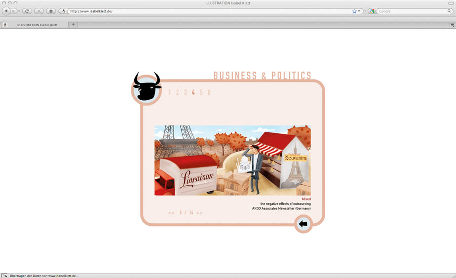
Task: Open a new tab with plus button
Action: click(x=73, y=25)
